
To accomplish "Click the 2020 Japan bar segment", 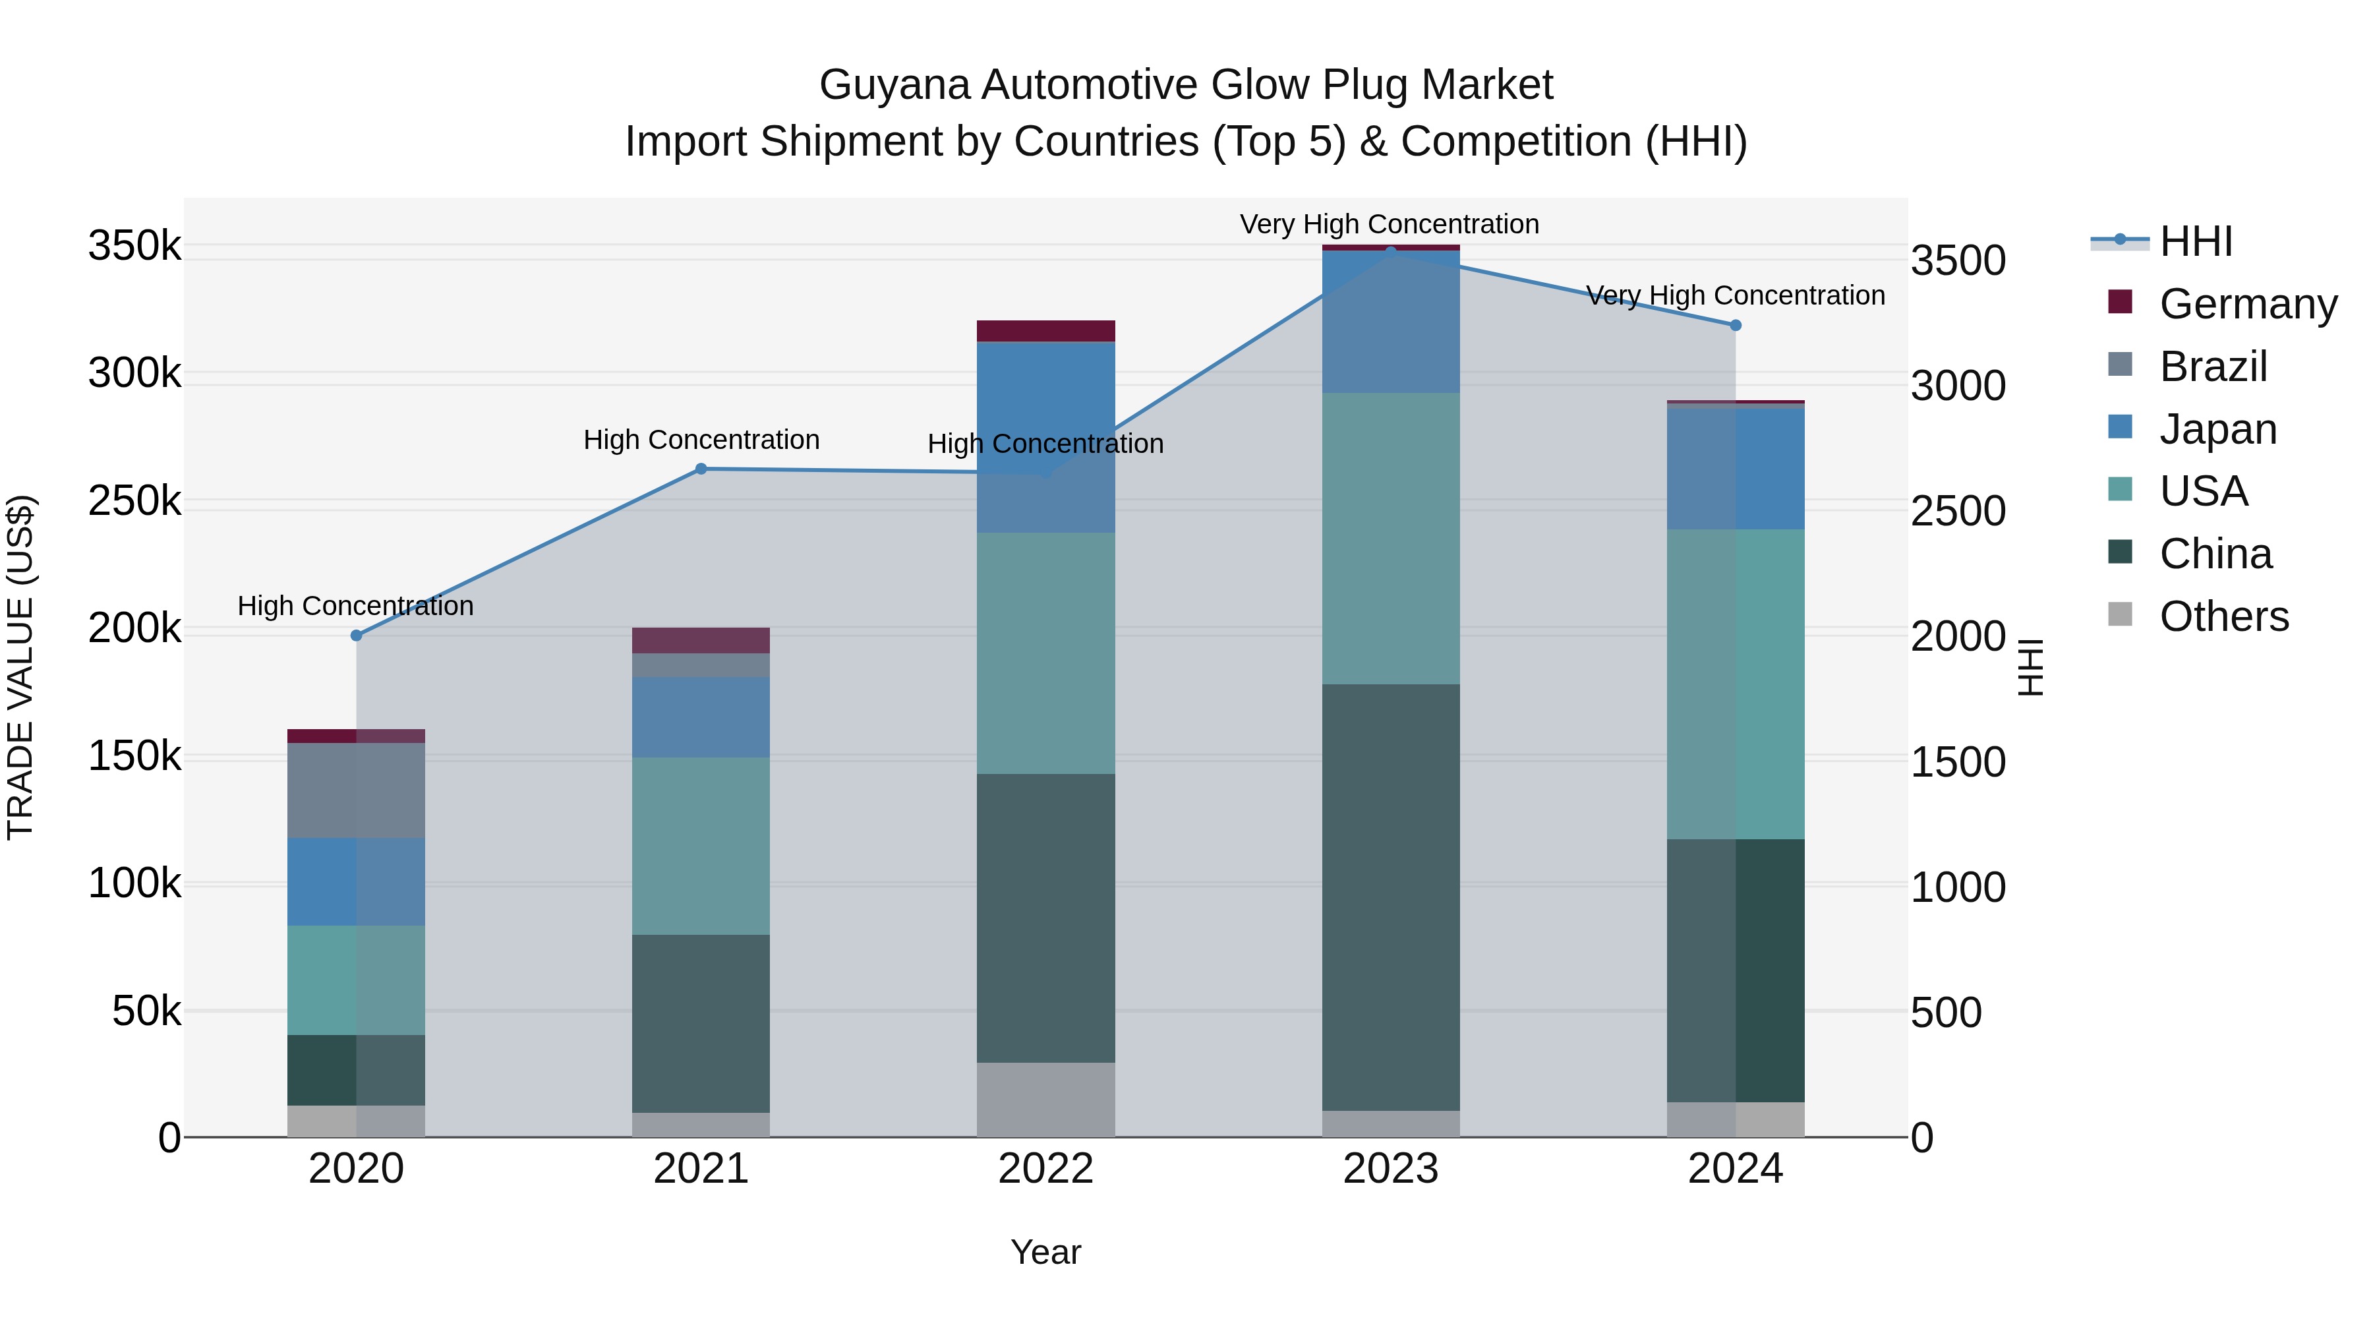I will tap(357, 883).
